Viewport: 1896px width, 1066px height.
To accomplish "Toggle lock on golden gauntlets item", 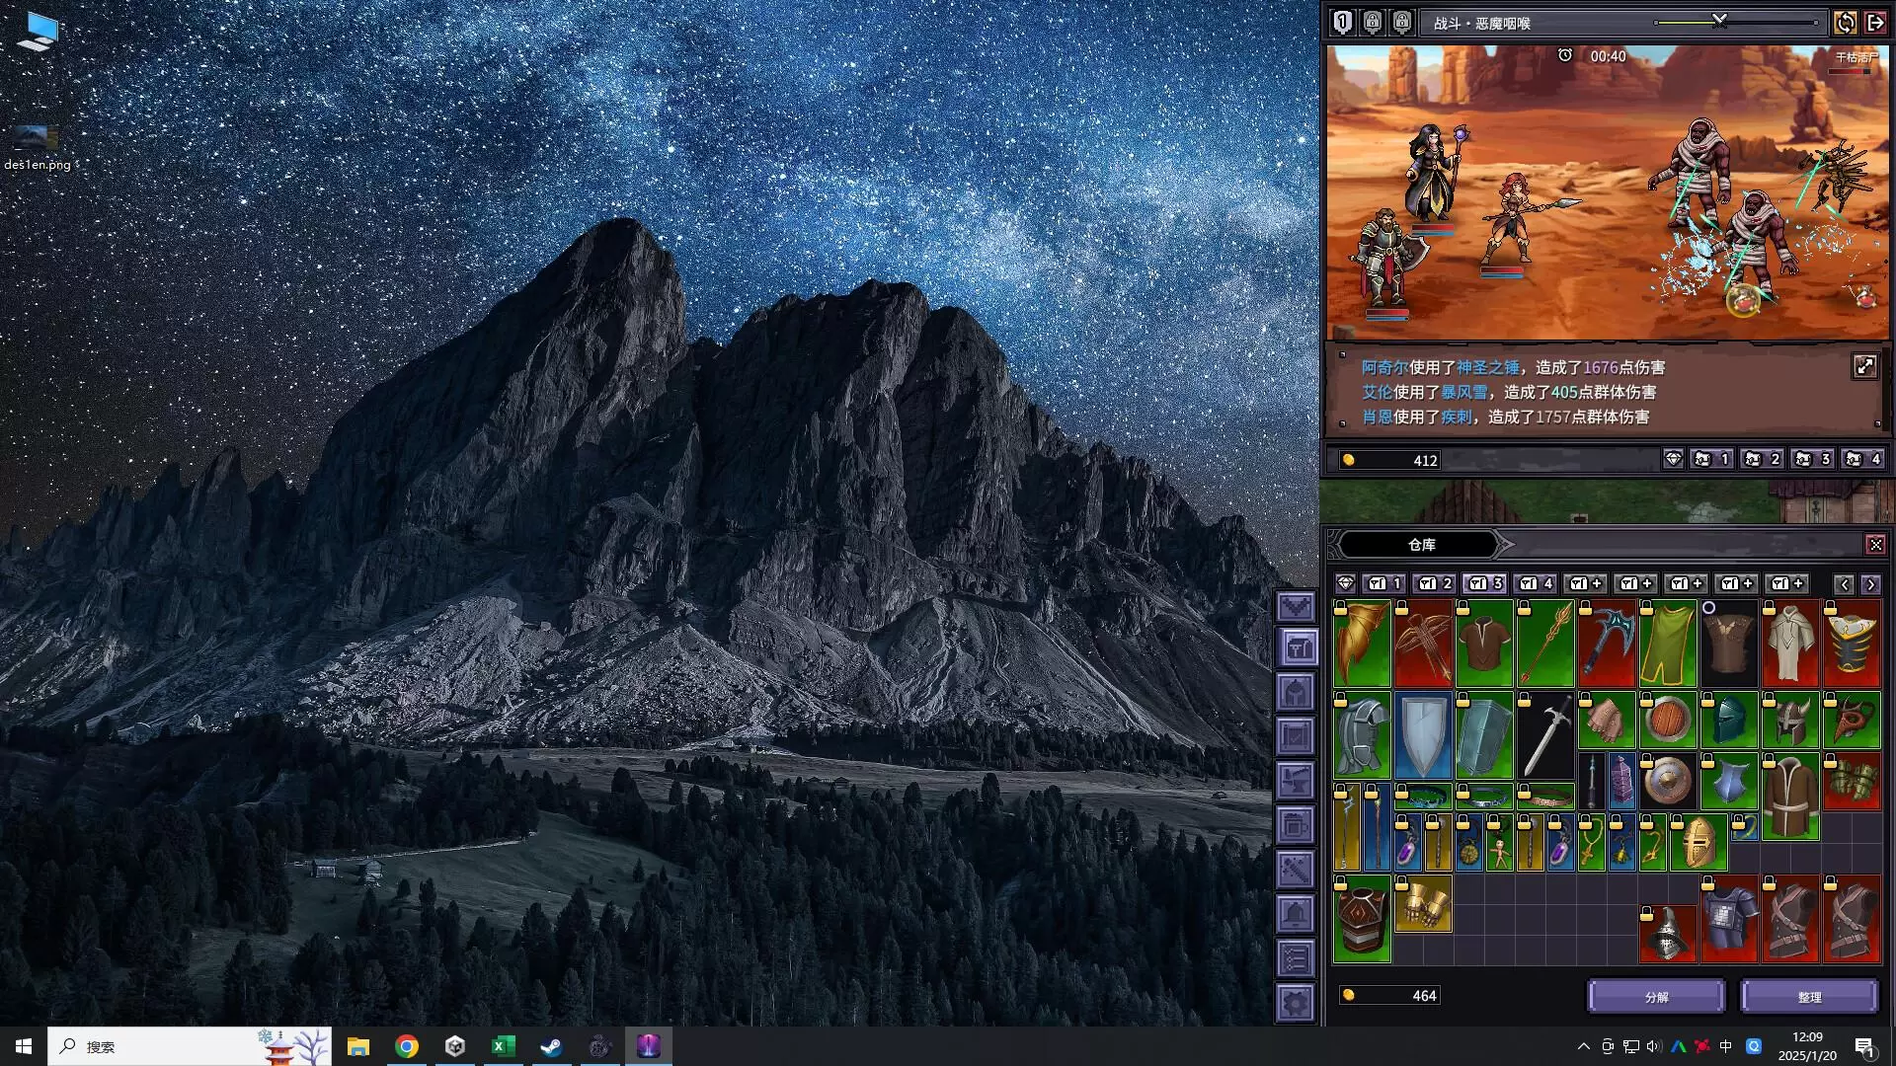I will pyautogui.click(x=1401, y=884).
